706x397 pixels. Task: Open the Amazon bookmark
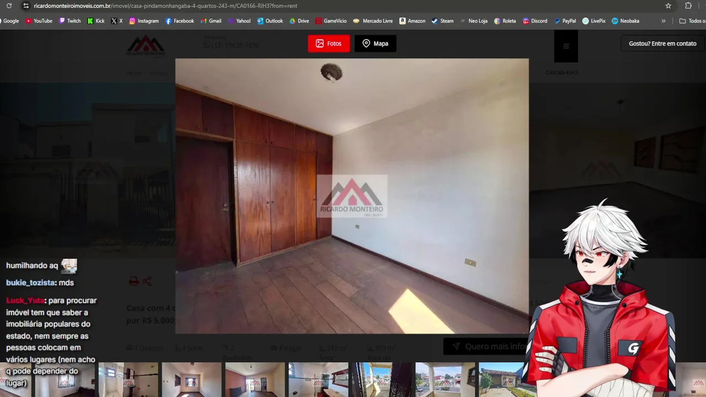pos(412,21)
